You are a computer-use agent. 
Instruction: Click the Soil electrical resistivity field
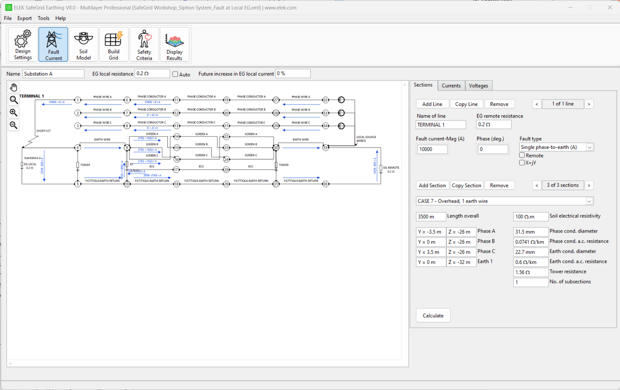tap(530, 217)
